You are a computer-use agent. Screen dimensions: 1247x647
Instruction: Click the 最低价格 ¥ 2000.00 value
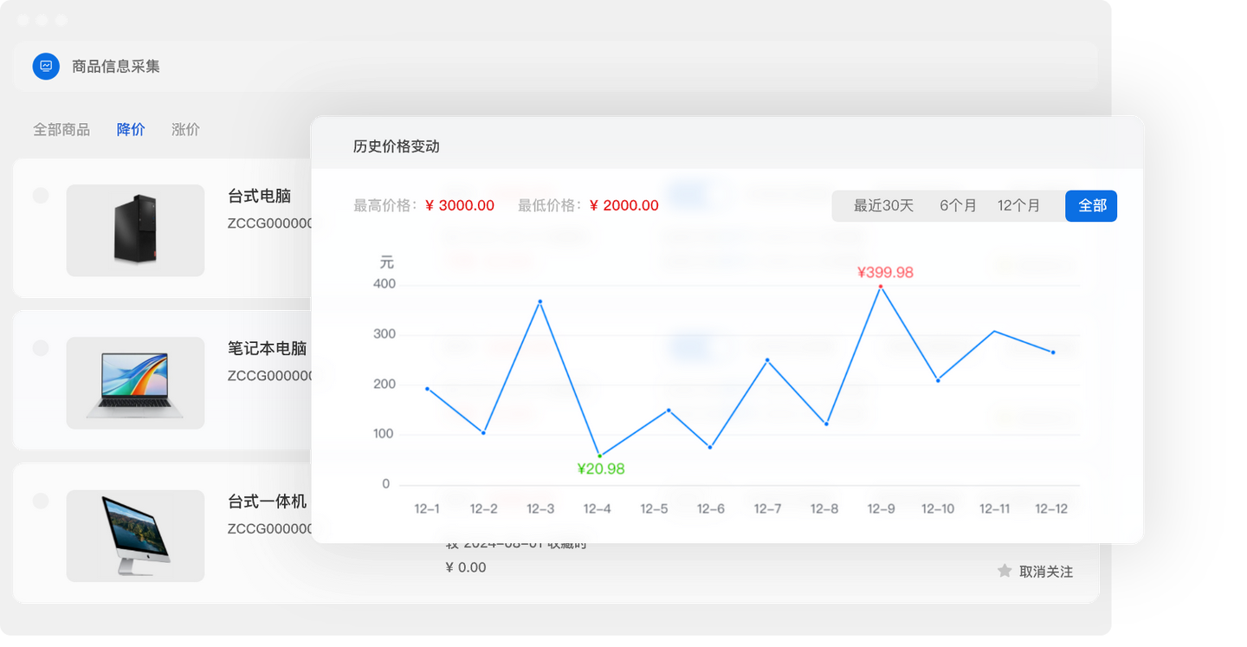point(624,205)
